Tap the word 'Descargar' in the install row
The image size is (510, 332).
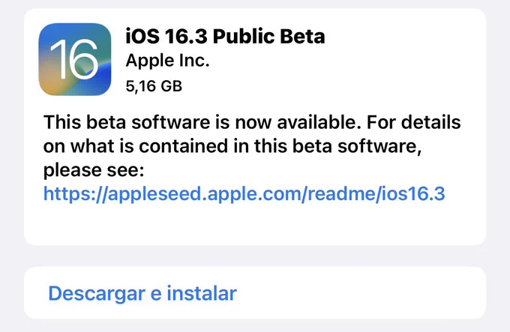pyautogui.click(x=97, y=294)
